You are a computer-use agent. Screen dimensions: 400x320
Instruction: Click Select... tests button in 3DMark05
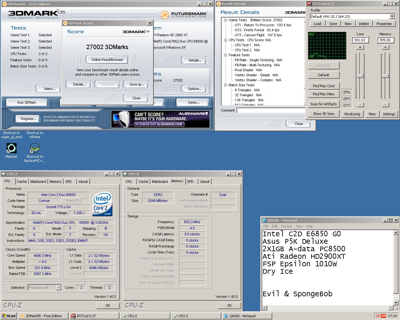[x=50, y=89]
